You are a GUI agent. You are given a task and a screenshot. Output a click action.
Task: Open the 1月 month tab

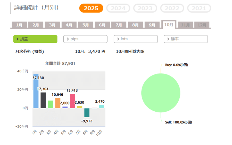(x=19, y=25)
